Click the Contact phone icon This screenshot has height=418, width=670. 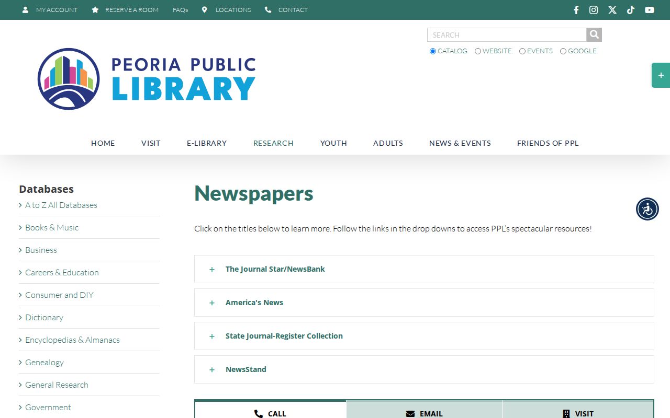268,10
